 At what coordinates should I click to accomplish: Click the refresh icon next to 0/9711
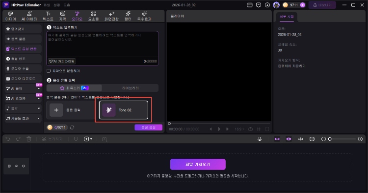click(x=72, y=128)
